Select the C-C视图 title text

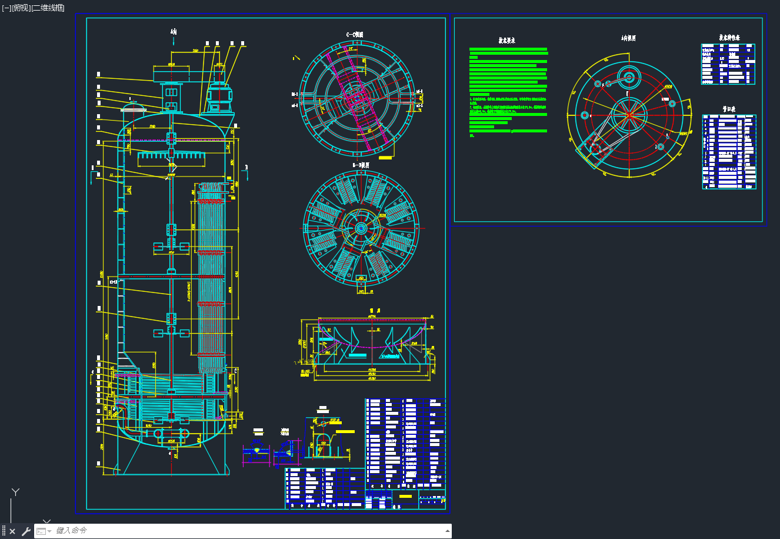point(355,35)
